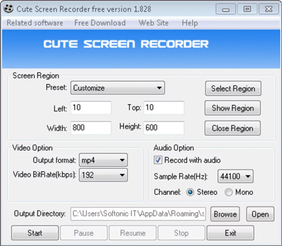
Task: Click Open to open output folder
Action: point(260,214)
